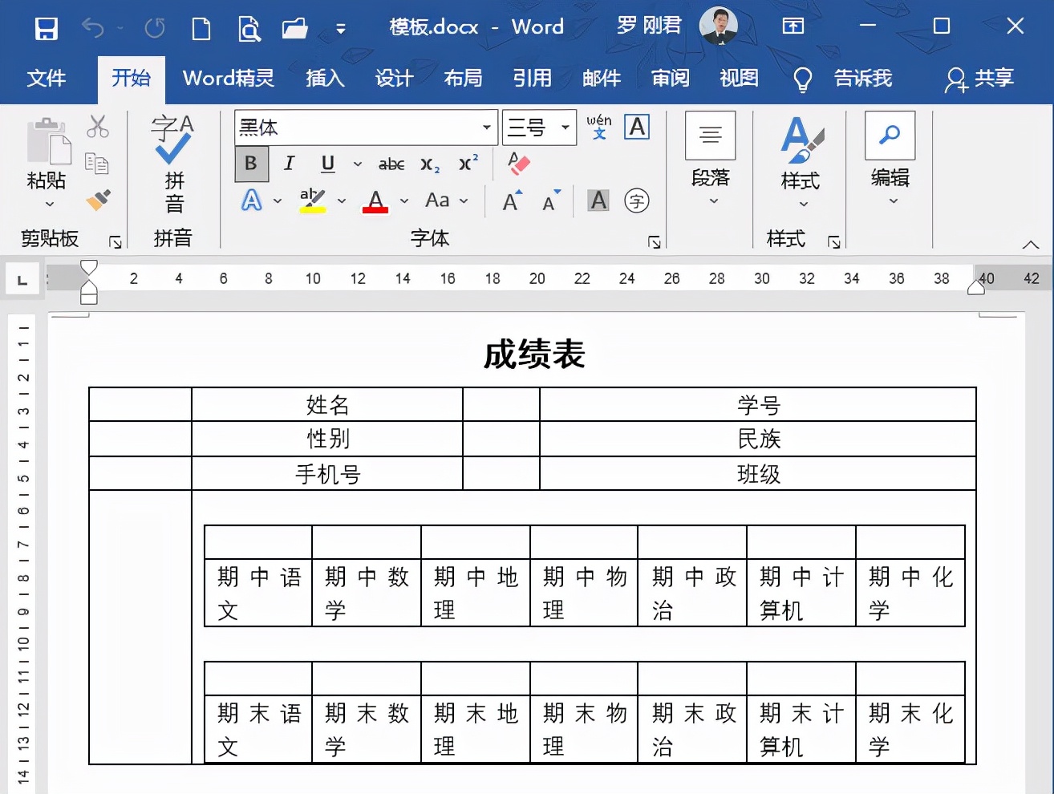
Task: Click the Open folder icon
Action: click(295, 29)
